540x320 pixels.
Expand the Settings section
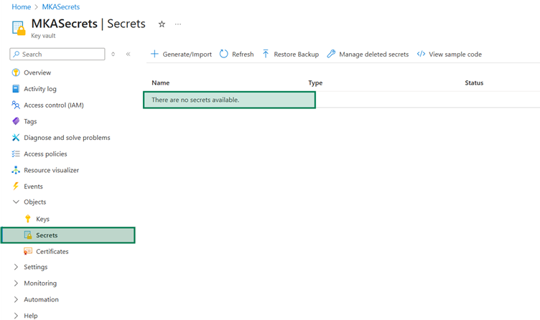click(17, 267)
